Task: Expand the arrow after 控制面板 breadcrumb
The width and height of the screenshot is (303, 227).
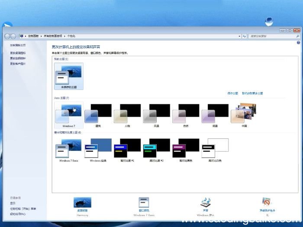Action: [41, 36]
